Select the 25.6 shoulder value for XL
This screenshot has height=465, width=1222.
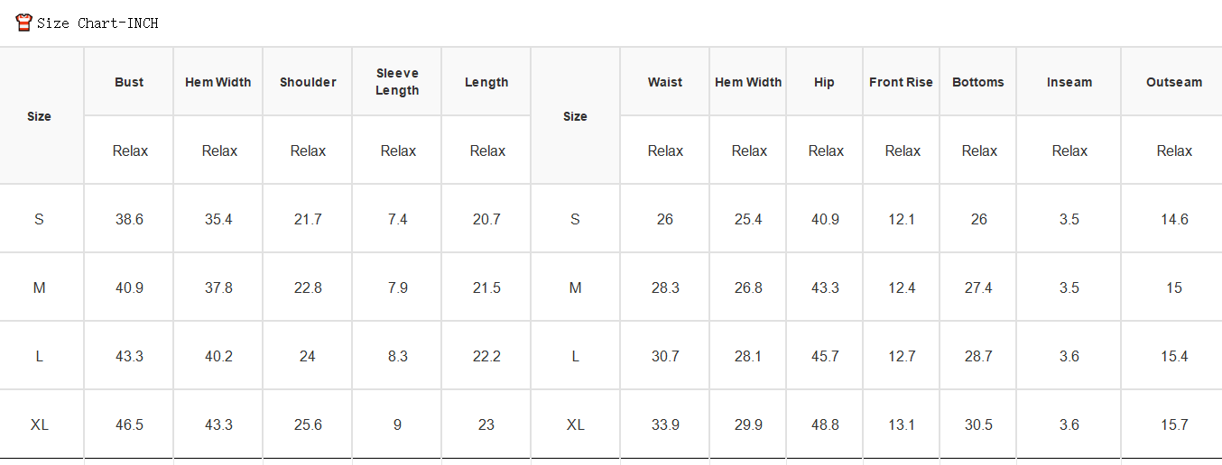308,424
